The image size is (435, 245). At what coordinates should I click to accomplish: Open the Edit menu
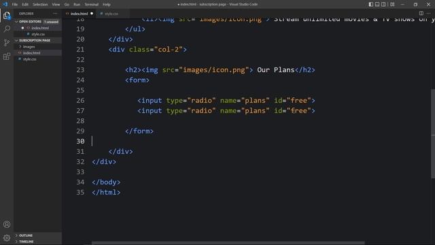[x=25, y=4]
